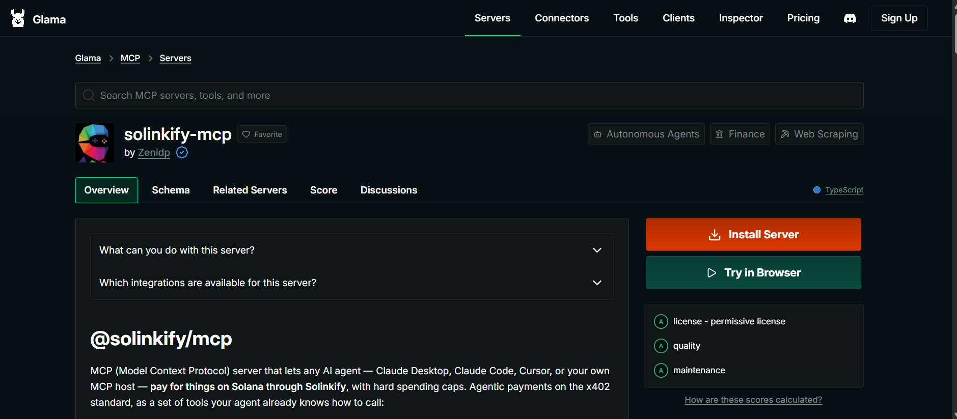
Task: Follow the MCP breadcrumb link
Action: click(130, 58)
